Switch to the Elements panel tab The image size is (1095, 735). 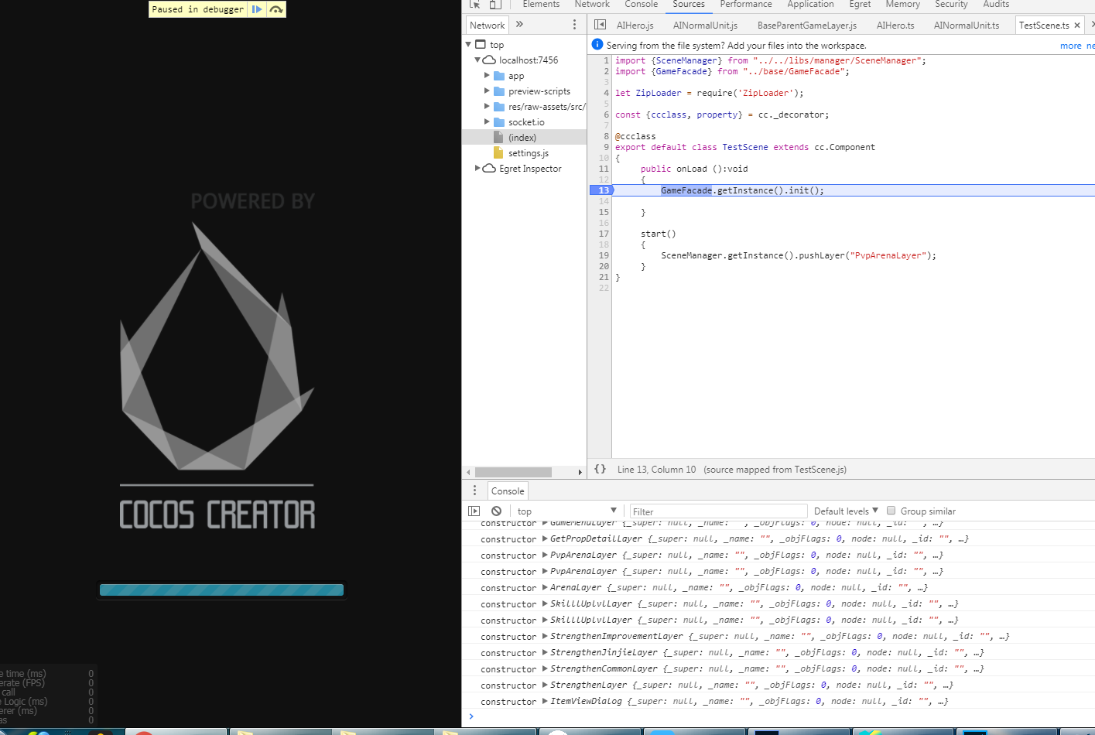(541, 5)
